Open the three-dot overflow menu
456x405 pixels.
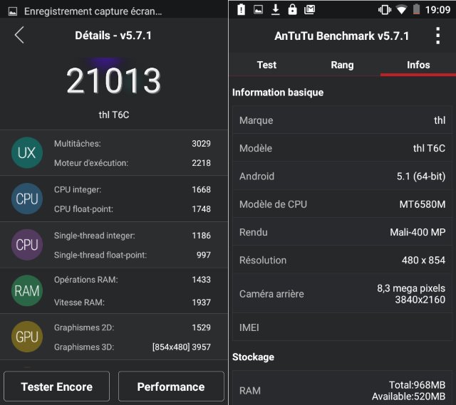[x=437, y=36]
